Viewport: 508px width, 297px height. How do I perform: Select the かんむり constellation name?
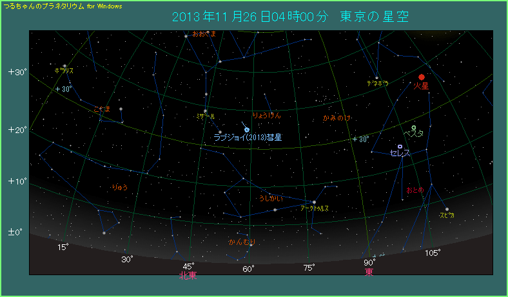[242, 242]
